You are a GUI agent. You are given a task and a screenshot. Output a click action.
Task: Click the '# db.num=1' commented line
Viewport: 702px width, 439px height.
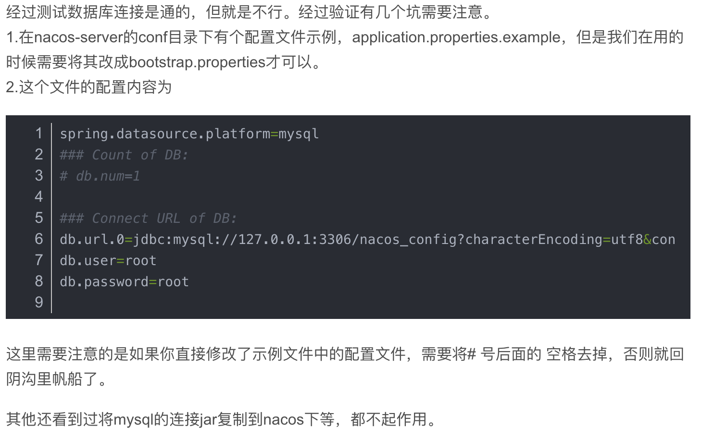(x=100, y=176)
